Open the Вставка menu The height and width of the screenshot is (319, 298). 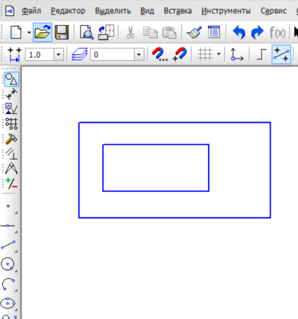[x=178, y=11]
